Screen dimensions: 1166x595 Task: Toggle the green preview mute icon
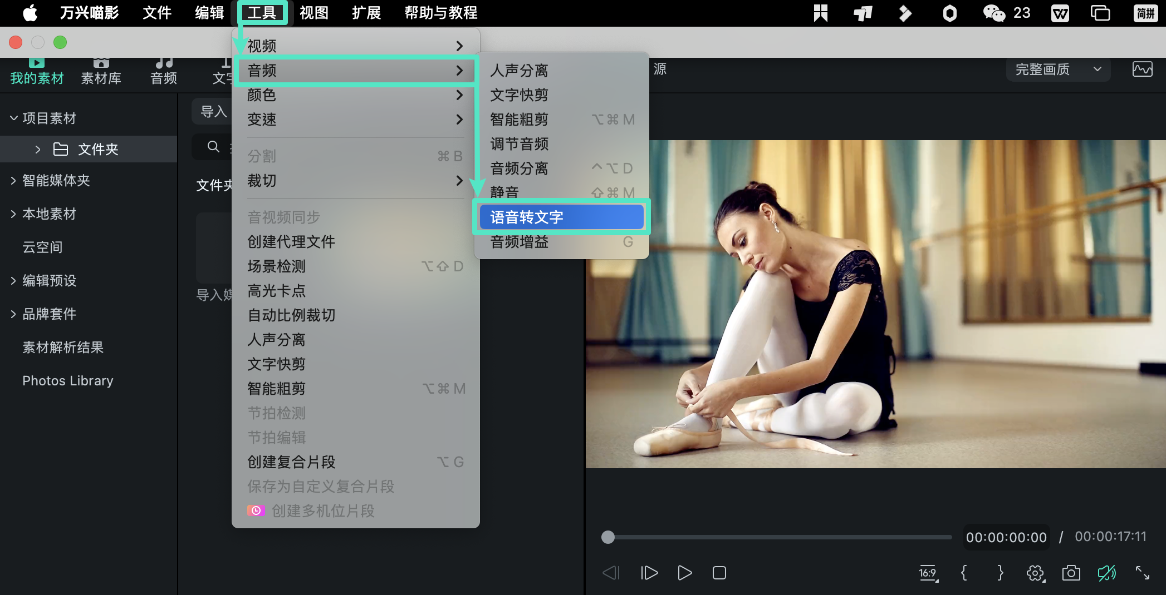[1106, 573]
